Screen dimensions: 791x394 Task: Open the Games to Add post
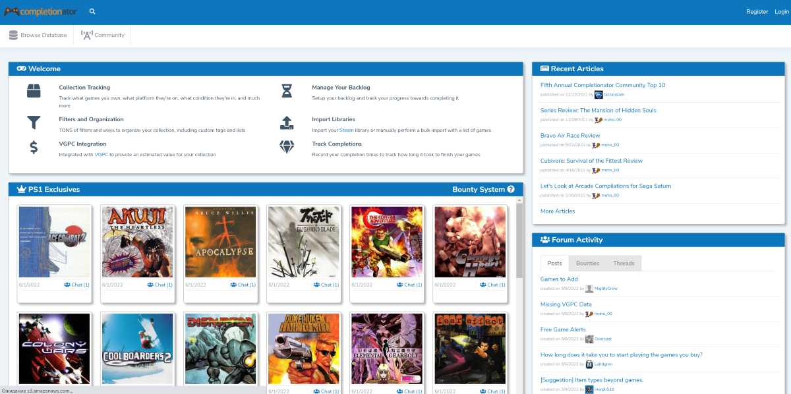coord(559,279)
